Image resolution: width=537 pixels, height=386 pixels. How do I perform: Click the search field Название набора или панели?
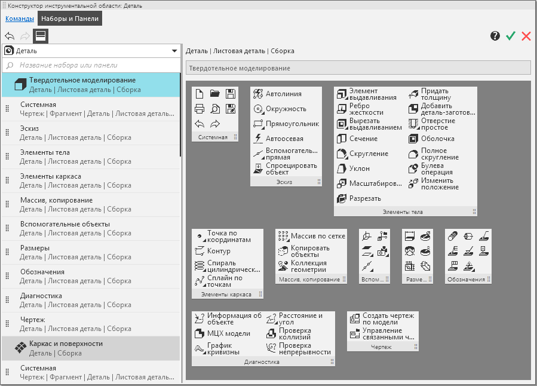pyautogui.click(x=96, y=65)
